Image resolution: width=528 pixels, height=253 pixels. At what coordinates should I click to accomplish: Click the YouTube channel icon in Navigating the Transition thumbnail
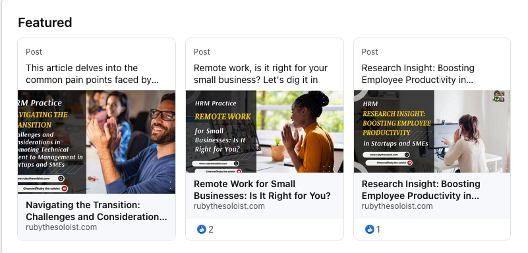click(x=65, y=188)
